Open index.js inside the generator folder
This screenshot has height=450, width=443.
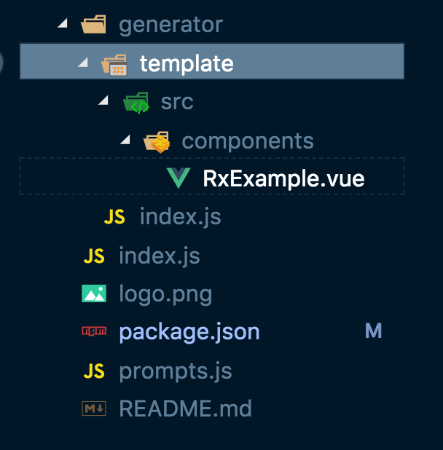click(180, 217)
